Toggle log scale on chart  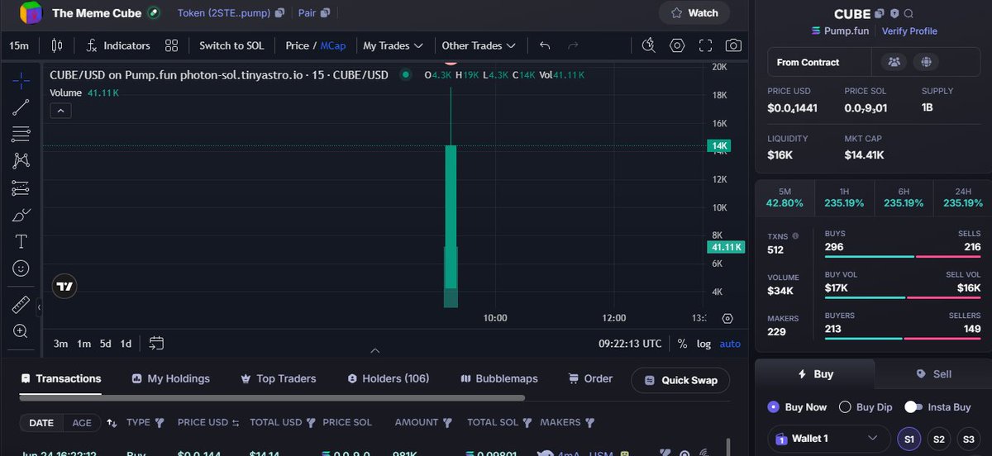[703, 344]
